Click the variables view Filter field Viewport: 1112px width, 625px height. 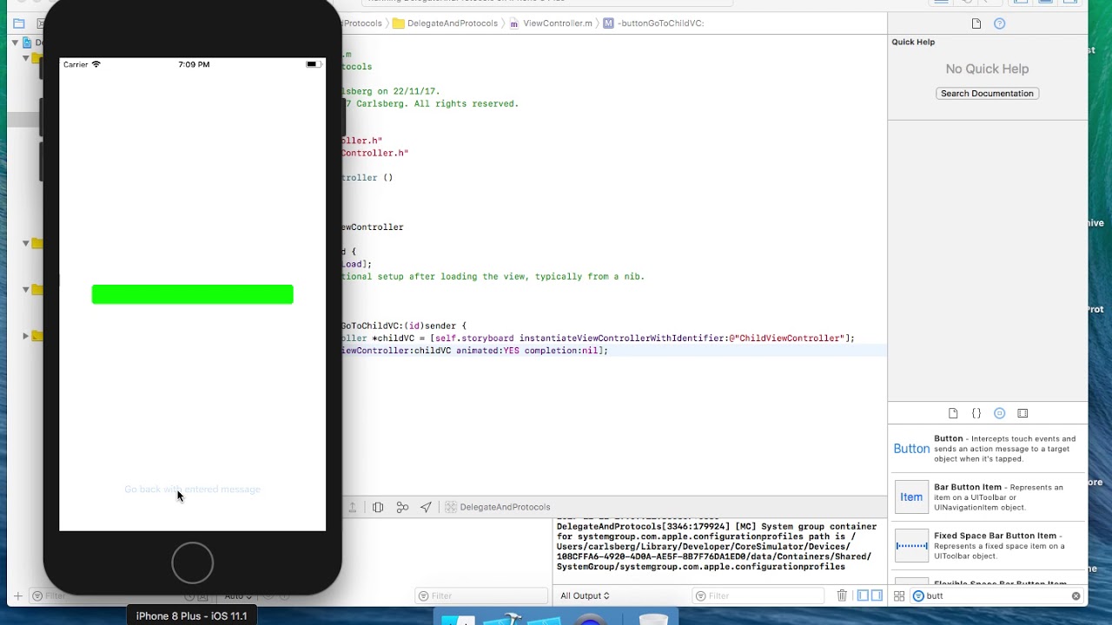tap(480, 595)
